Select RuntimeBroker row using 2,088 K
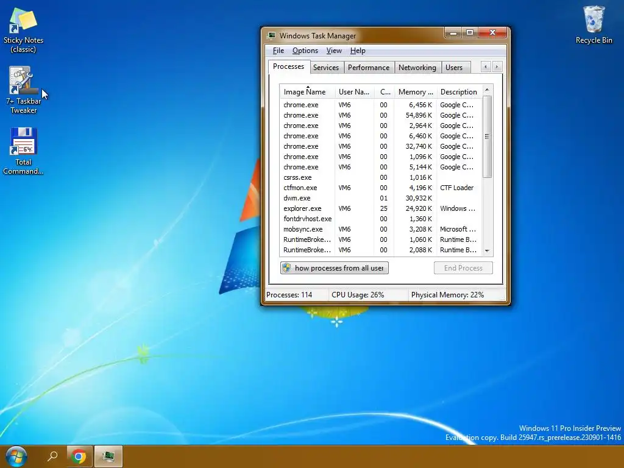Screen dimensions: 624x468 tap(380, 249)
